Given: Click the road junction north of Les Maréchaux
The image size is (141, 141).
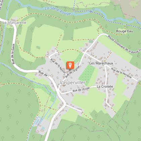Looking at the screenshot, I should click(x=85, y=52).
